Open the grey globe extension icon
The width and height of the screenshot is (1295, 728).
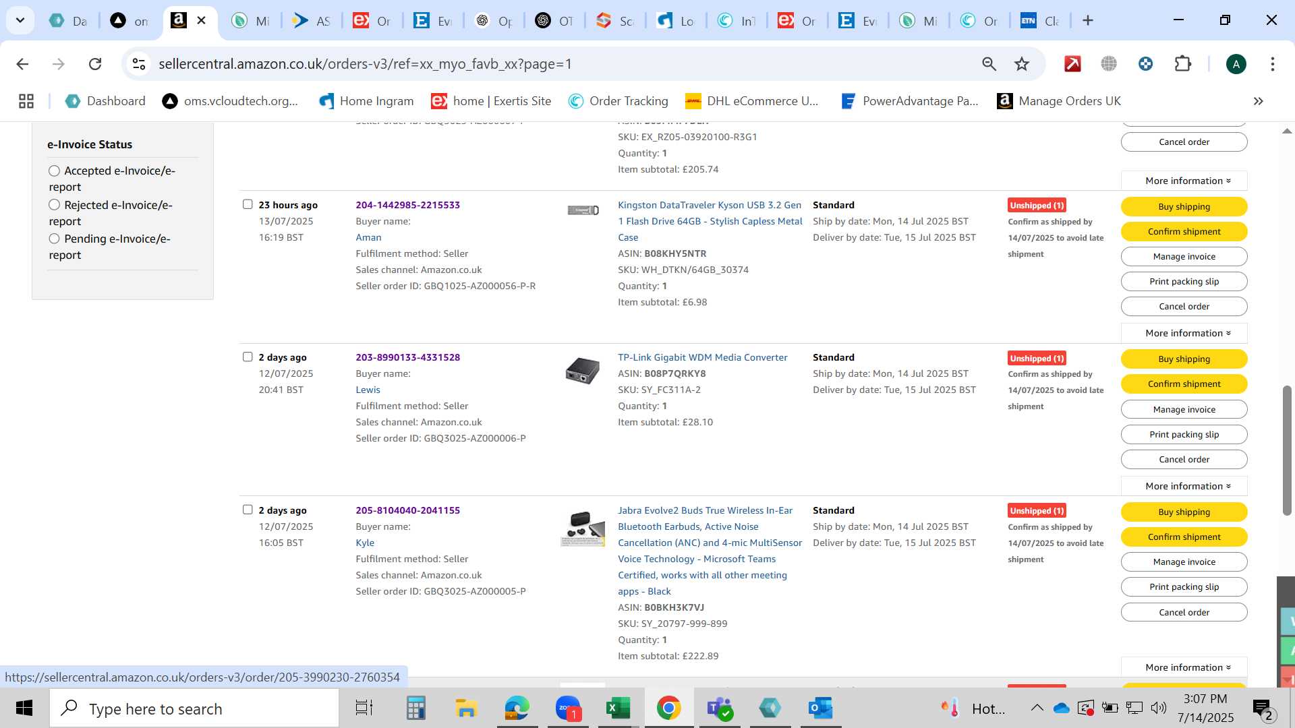(1109, 64)
